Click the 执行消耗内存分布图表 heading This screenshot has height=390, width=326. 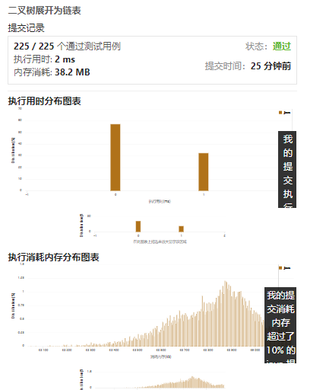pyautogui.click(x=53, y=257)
